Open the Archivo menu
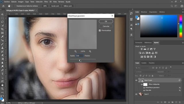 coord(7,2)
